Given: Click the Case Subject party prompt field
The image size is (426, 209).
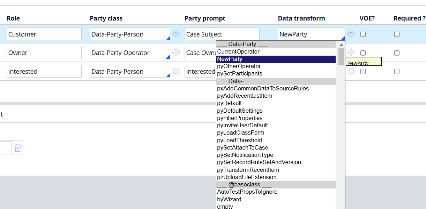Looking at the screenshot, I should 222,34.
